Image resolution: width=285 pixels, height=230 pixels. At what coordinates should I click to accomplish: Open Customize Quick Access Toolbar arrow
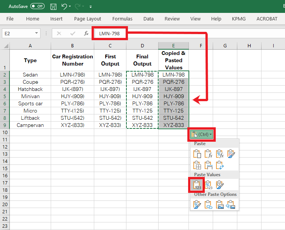click(x=90, y=7)
